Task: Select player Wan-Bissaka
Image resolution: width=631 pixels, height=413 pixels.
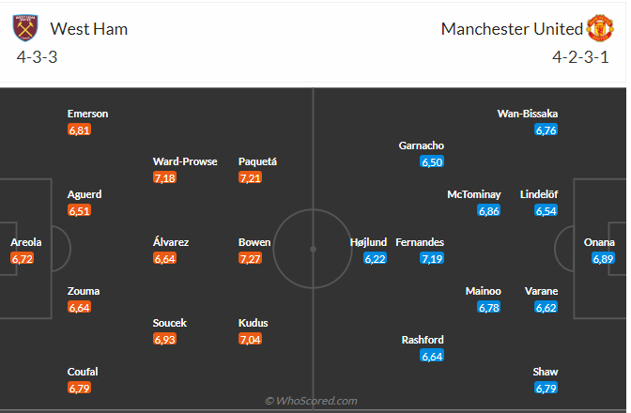Action: [x=528, y=114]
